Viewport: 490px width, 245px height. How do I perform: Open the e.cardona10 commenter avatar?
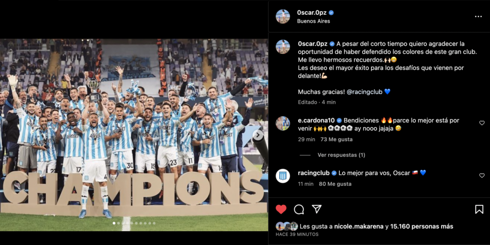(283, 123)
